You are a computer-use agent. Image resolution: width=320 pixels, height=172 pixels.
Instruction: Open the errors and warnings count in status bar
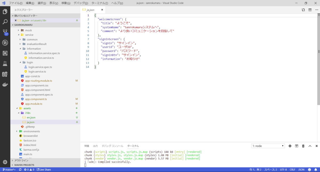tap(29, 170)
